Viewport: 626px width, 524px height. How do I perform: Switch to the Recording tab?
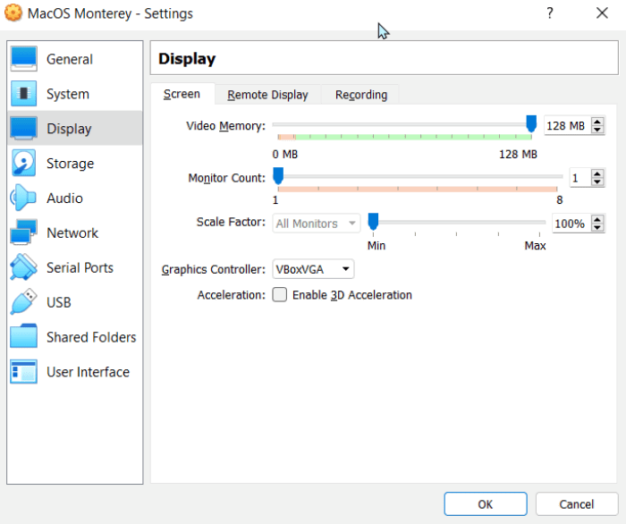(361, 95)
